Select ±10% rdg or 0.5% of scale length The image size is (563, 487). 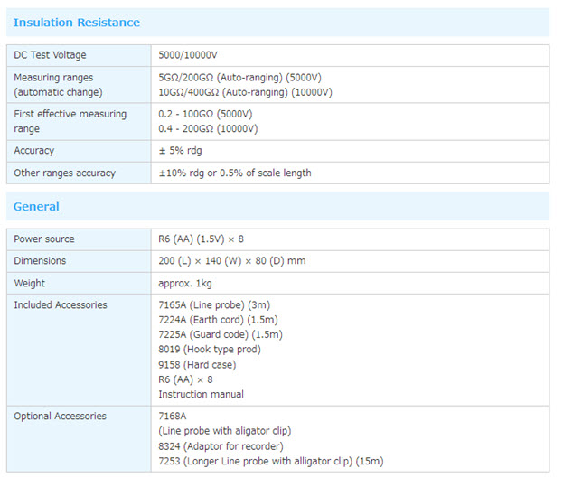click(235, 173)
